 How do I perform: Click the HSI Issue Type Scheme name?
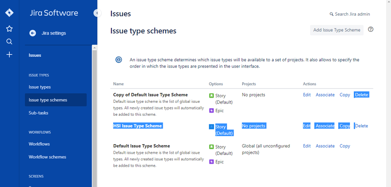[138, 126]
